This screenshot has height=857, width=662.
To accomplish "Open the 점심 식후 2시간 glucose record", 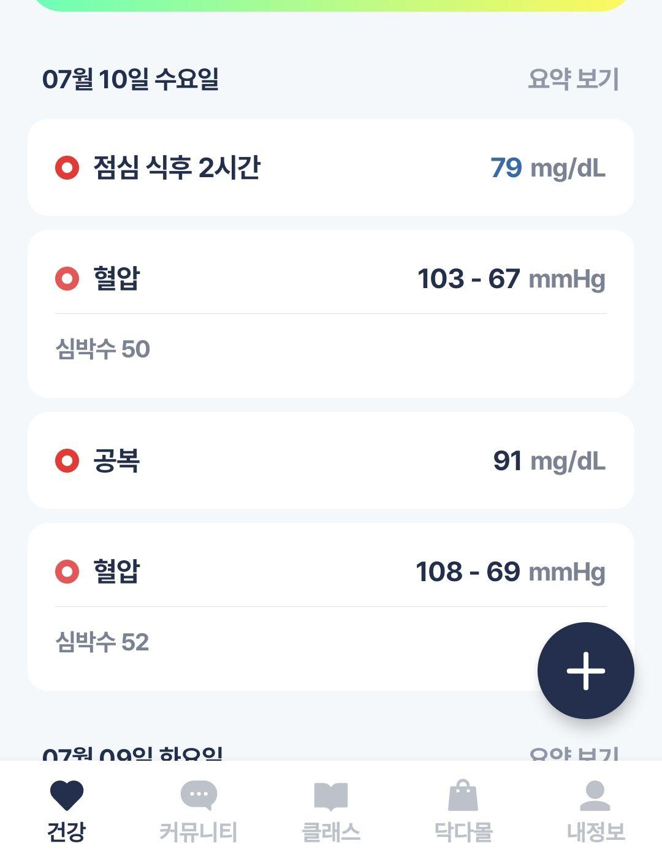I will 331,167.
